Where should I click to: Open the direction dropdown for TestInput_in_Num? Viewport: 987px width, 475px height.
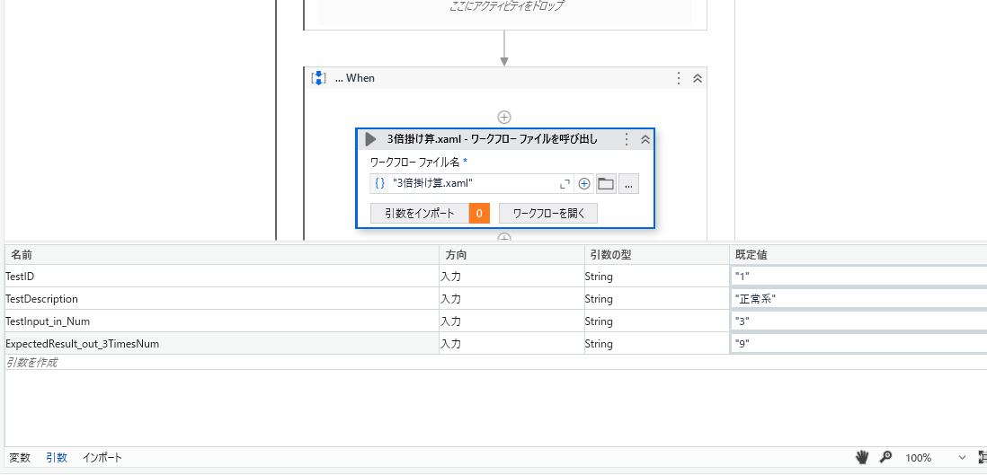click(511, 321)
